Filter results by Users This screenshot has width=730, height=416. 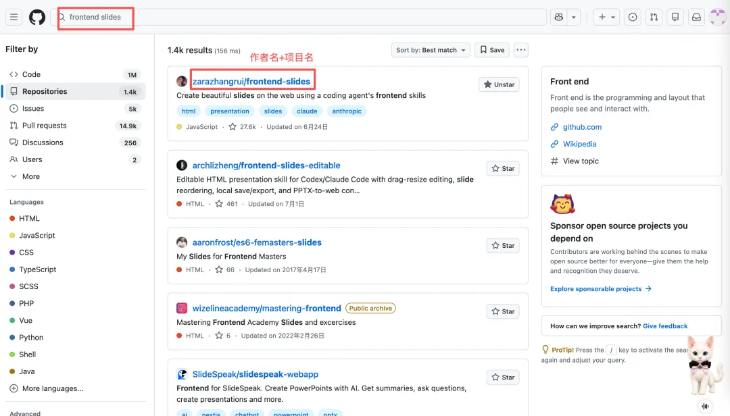[x=75, y=159]
